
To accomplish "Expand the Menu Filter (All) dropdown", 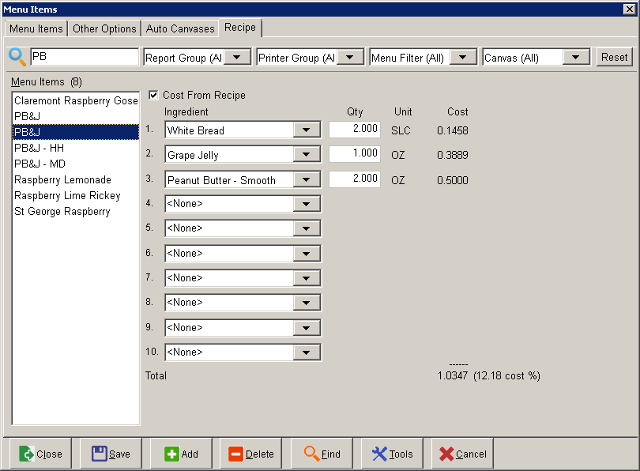I will [x=462, y=57].
